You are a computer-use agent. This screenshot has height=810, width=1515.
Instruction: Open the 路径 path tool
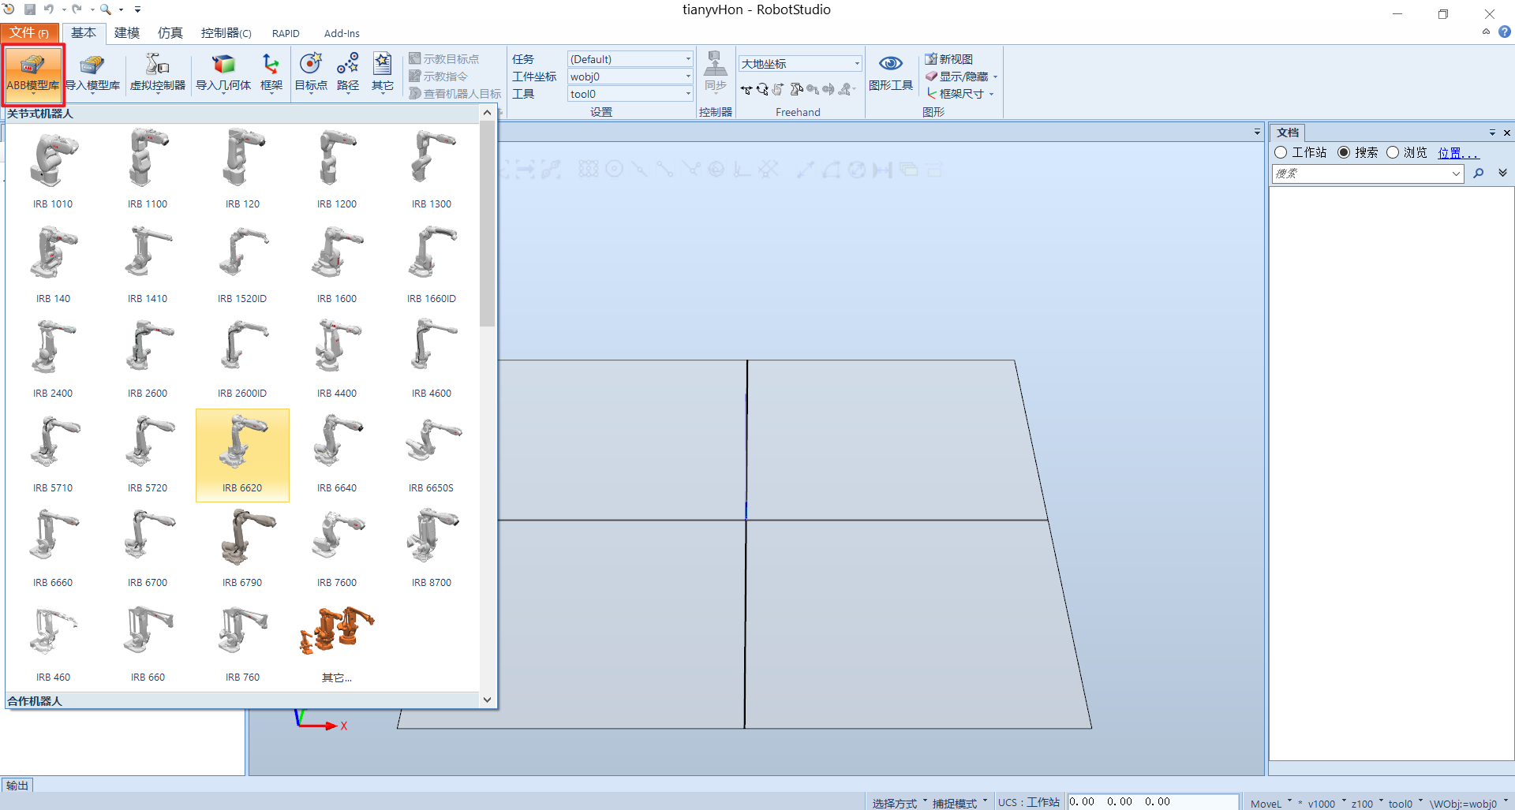pos(348,75)
